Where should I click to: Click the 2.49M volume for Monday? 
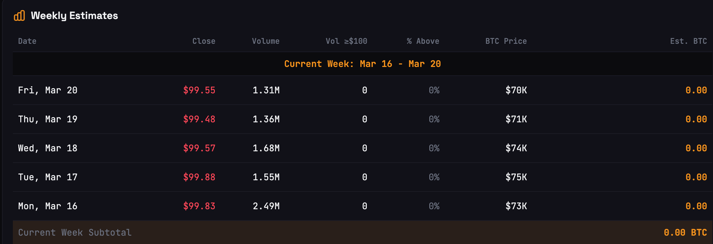click(x=266, y=206)
